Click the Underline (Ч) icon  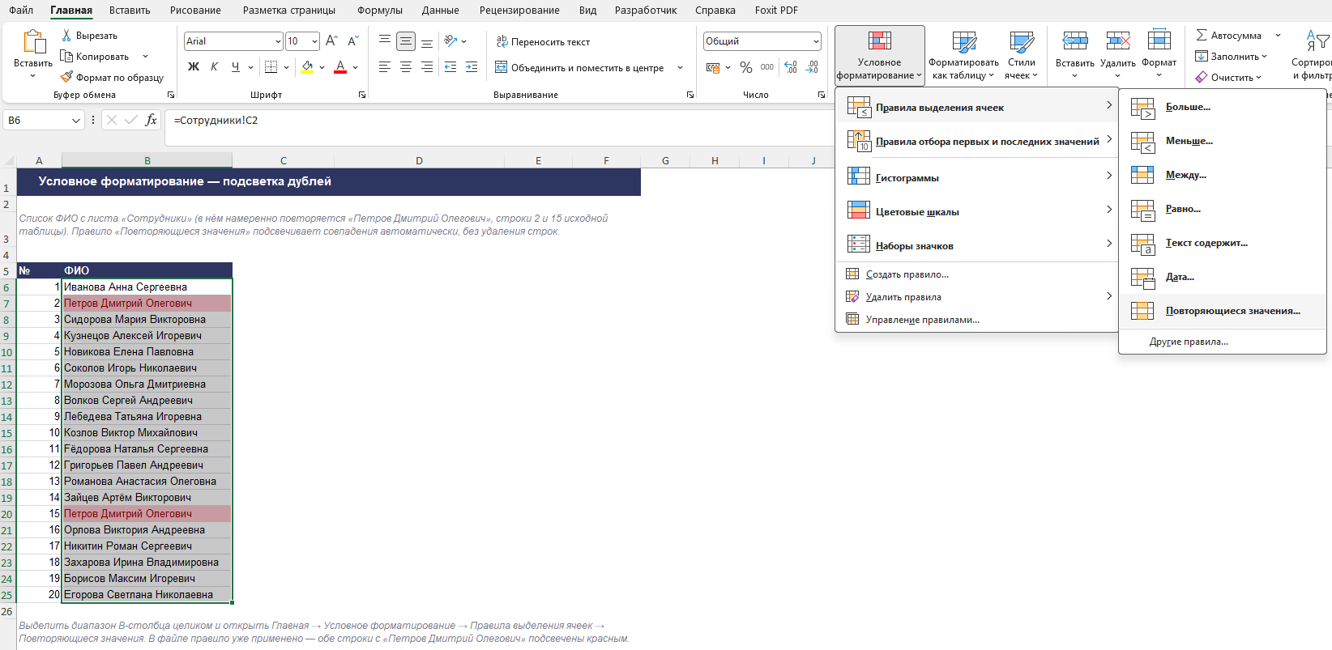click(x=235, y=67)
